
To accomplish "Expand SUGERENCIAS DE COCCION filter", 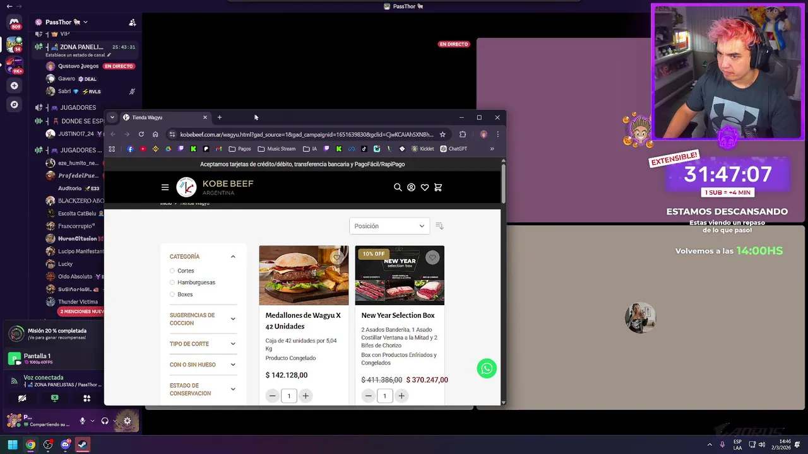I will [203, 319].
